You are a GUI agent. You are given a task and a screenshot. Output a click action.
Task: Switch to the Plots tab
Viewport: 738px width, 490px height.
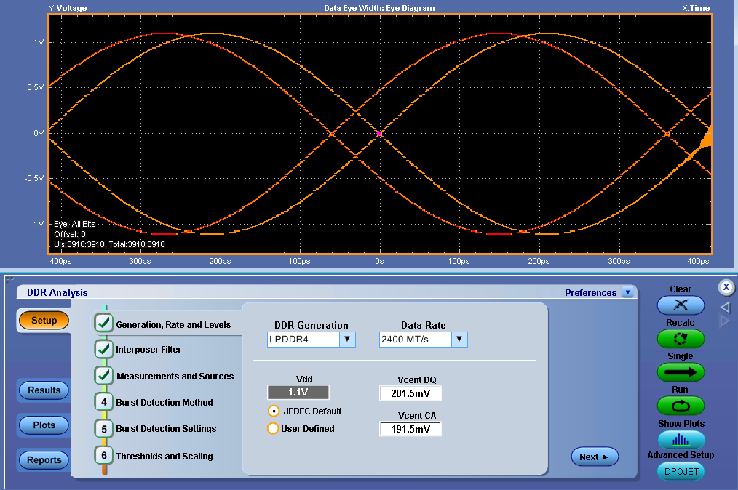(44, 425)
